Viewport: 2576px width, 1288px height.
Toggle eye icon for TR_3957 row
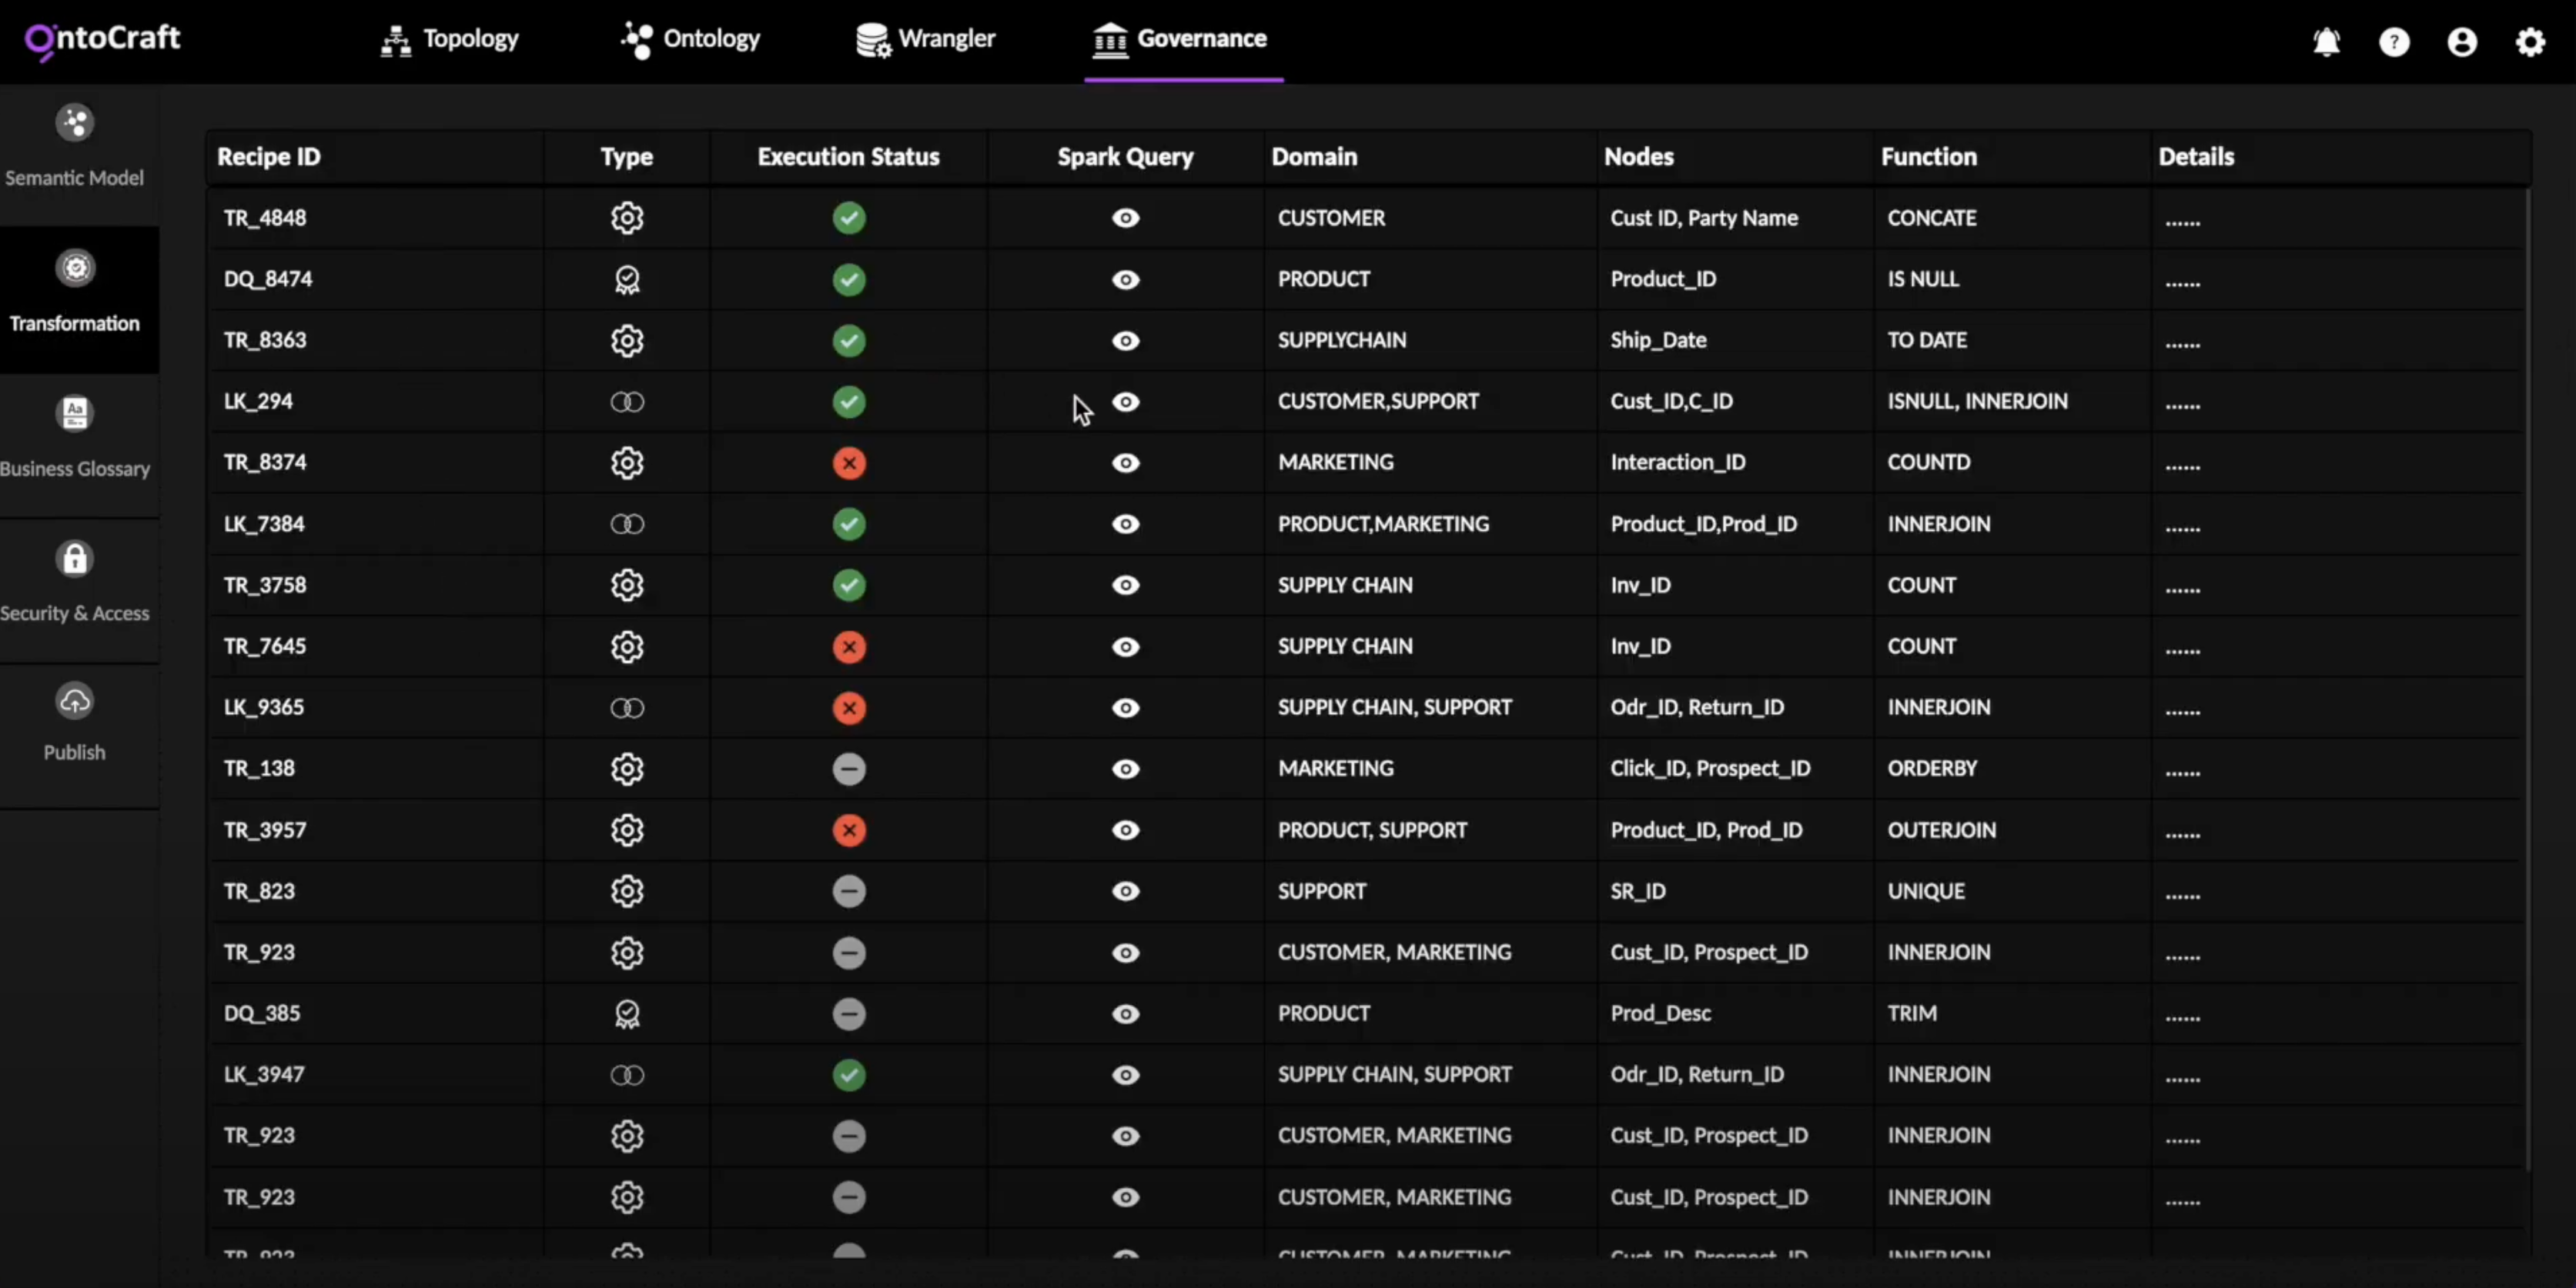point(1125,830)
